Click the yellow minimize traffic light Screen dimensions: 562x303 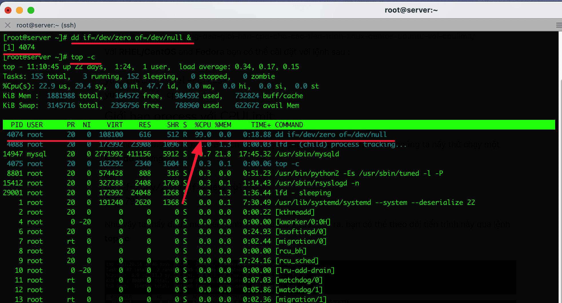[x=19, y=10]
